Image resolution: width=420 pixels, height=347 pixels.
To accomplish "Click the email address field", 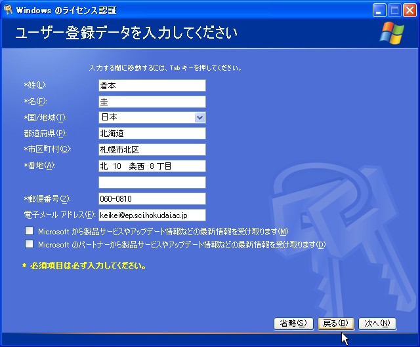I will [152, 215].
